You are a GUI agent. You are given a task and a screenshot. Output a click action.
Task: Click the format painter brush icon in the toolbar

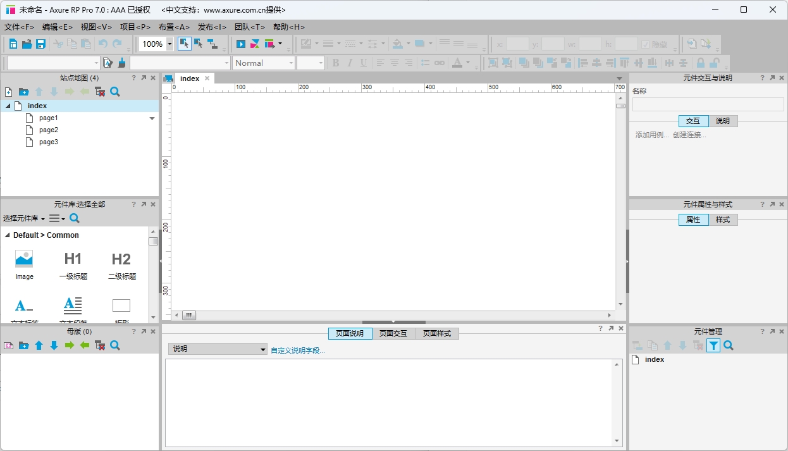121,63
